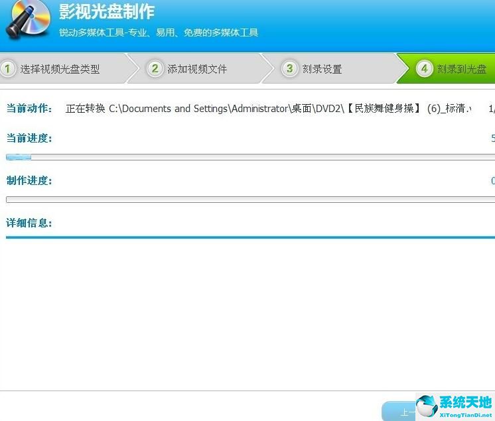
Task: Click the 当前动作 label
Action: 29,109
